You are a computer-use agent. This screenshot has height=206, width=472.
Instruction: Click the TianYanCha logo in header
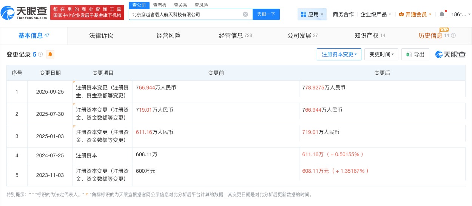[x=24, y=12]
